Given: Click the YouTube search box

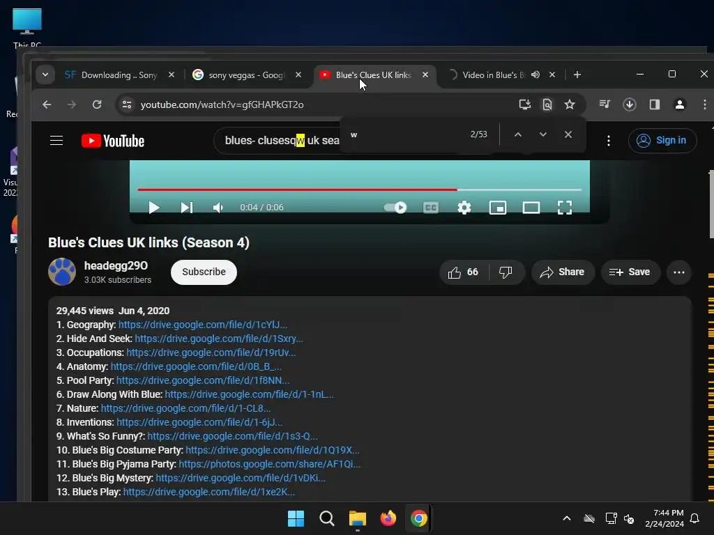Looking at the screenshot, I should [282, 141].
